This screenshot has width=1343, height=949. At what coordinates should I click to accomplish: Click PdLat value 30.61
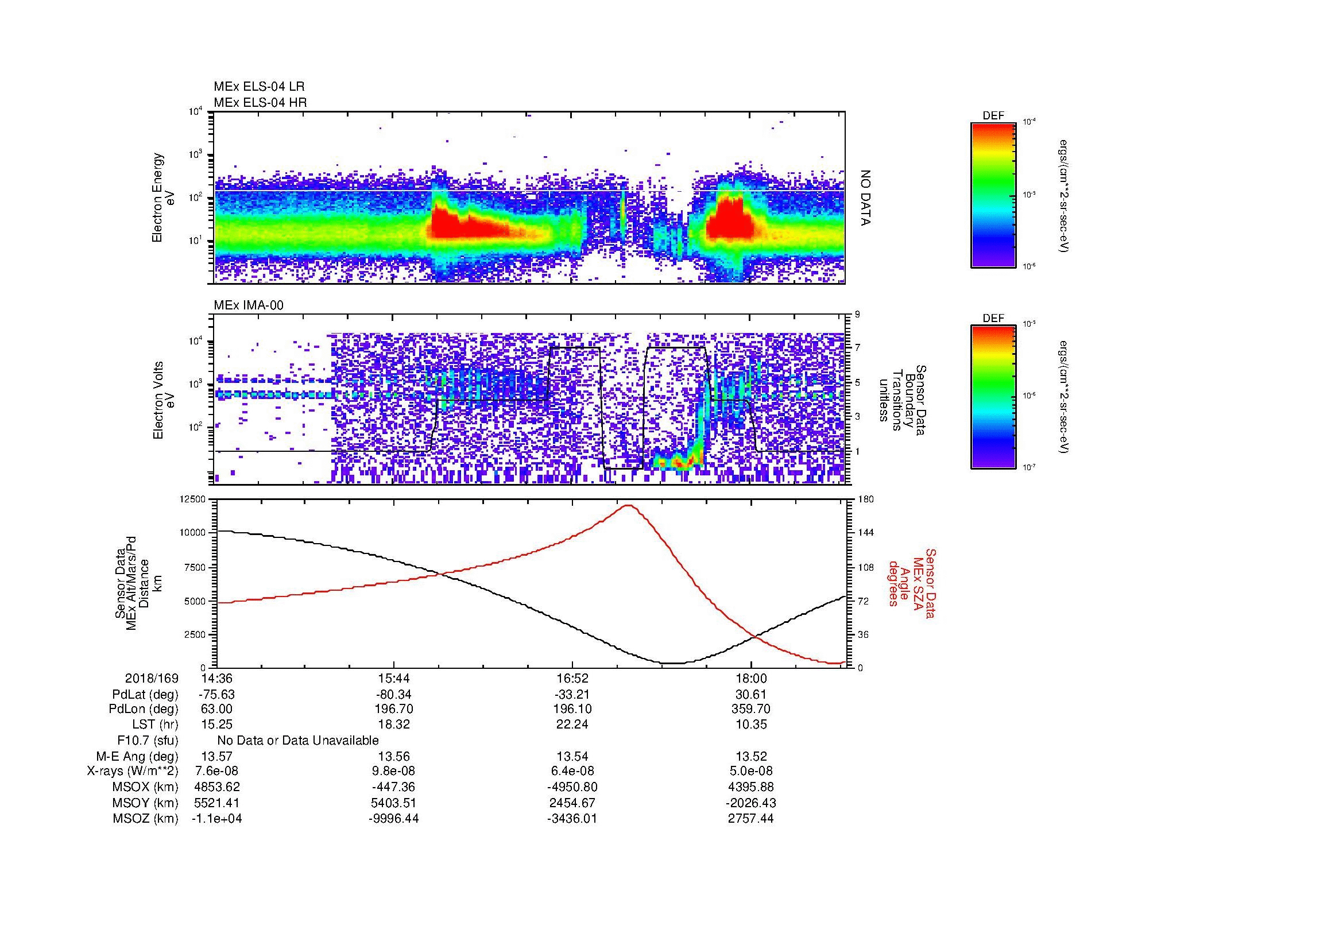751,695
